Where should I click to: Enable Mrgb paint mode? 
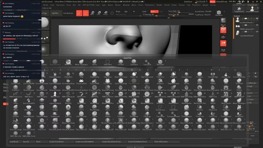click(x=118, y=12)
